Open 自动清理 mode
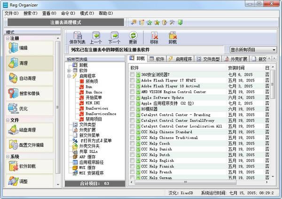The width and height of the screenshot is (282, 199). point(30,78)
